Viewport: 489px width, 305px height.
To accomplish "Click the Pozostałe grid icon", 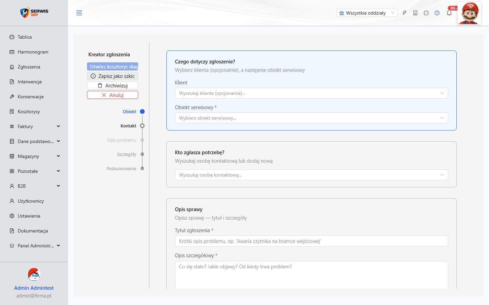I will pos(12,171).
